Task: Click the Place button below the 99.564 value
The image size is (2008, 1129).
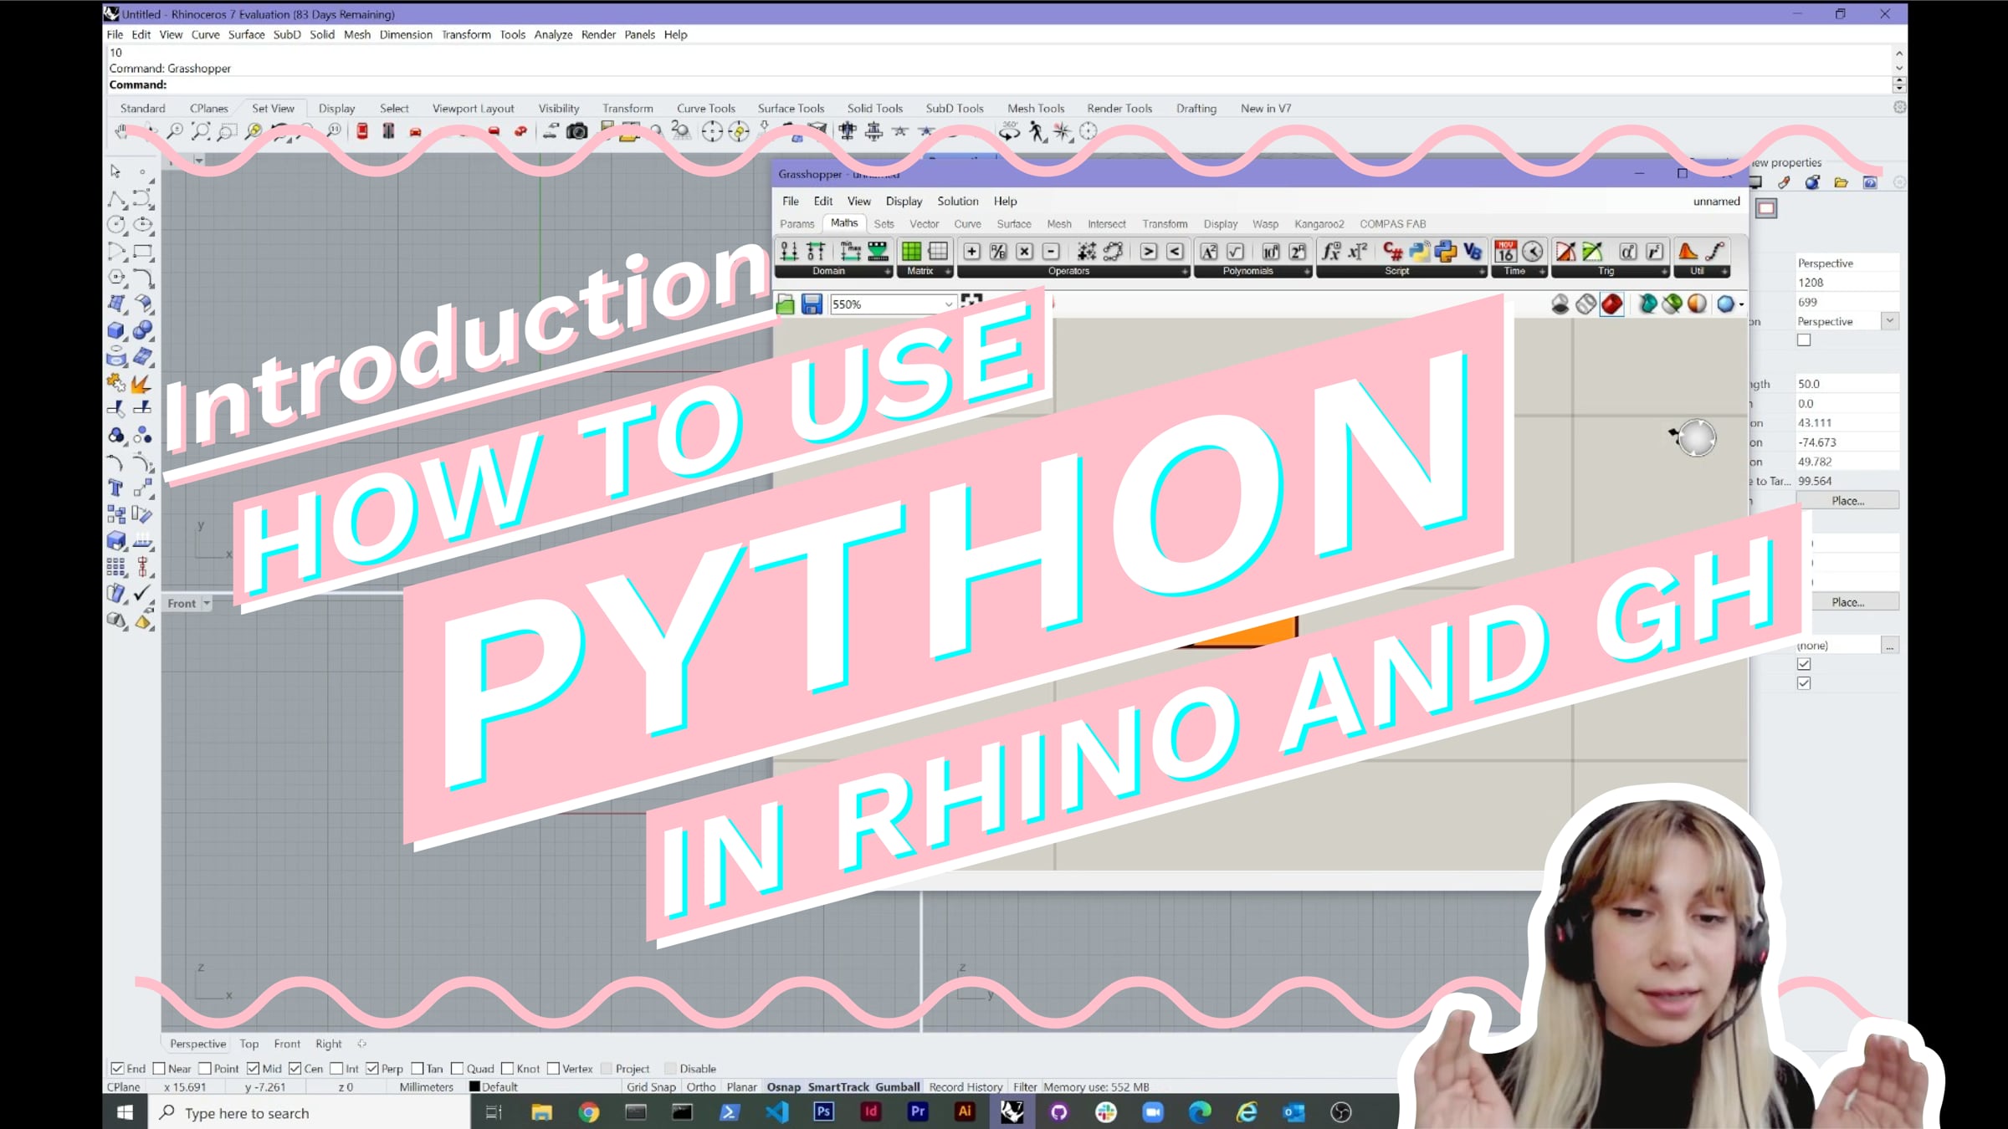Action: pyautogui.click(x=1847, y=501)
